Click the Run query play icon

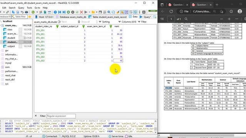pos(86,12)
